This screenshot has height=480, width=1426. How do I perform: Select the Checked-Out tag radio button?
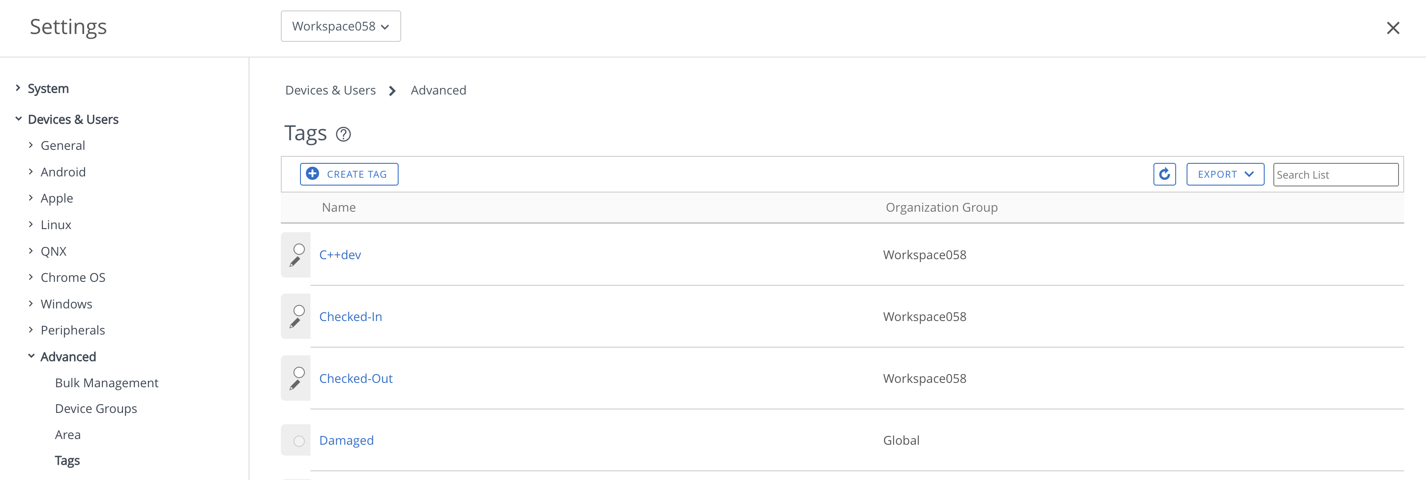coord(299,372)
